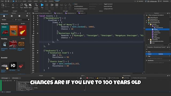The height and width of the screenshot is (96, 171).
Task: Open the SCRIPT ribbon tab
Action: [57, 1]
